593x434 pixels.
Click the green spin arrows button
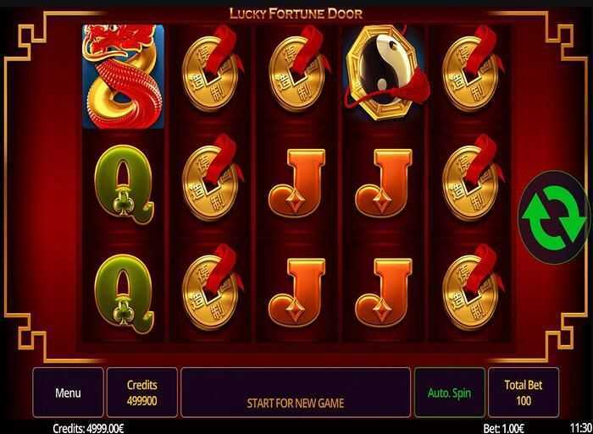coord(554,217)
